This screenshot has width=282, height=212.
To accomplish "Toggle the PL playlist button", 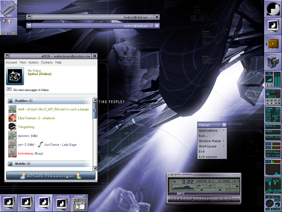I will (x=235, y=190).
